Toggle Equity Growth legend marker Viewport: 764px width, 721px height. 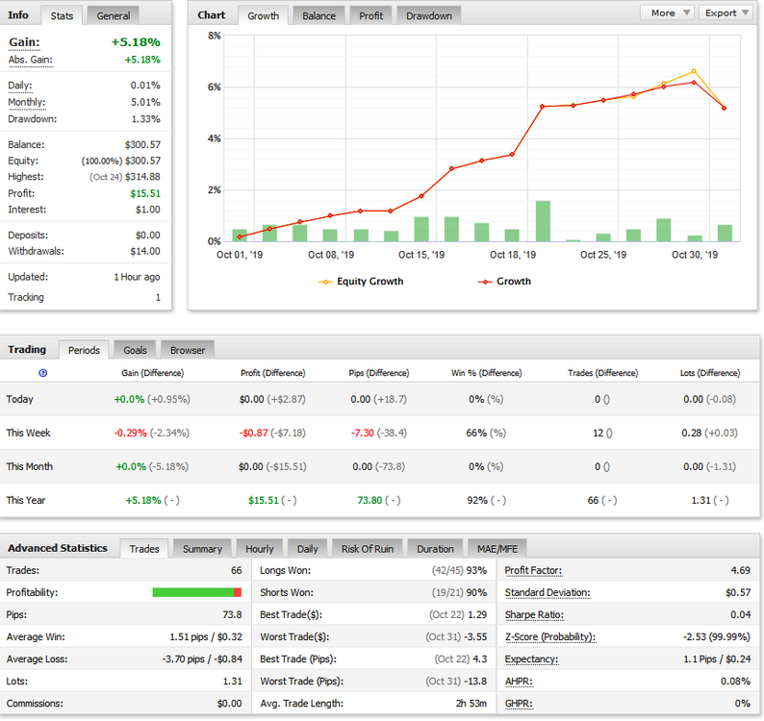(325, 282)
